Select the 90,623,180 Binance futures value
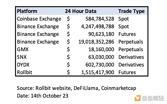This screenshot has height=104, width=167. [x=101, y=34]
